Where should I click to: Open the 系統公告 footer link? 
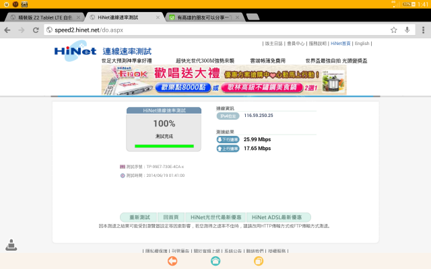[233, 251]
